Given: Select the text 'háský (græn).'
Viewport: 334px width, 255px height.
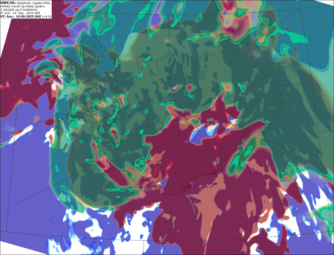Looking at the screenshot, I should 35,7.
